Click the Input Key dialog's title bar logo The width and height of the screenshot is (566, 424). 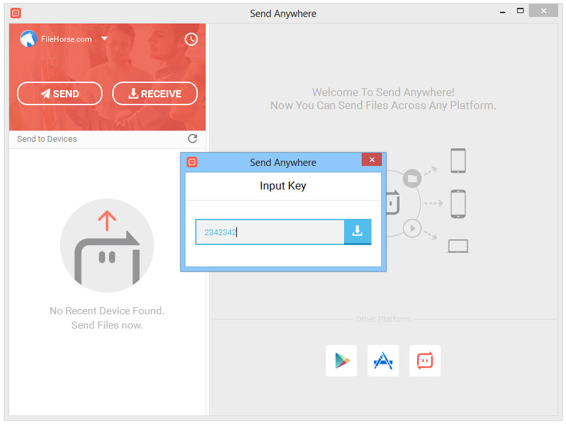coord(192,163)
